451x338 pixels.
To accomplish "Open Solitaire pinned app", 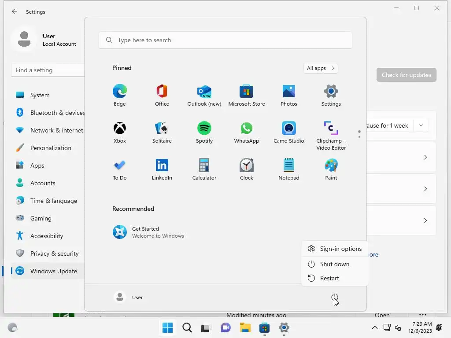I will tap(162, 132).
